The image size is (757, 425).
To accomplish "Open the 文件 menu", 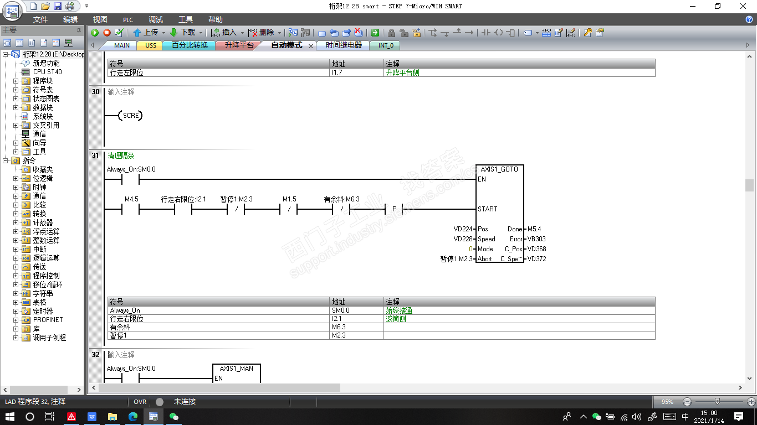I will coord(40,19).
